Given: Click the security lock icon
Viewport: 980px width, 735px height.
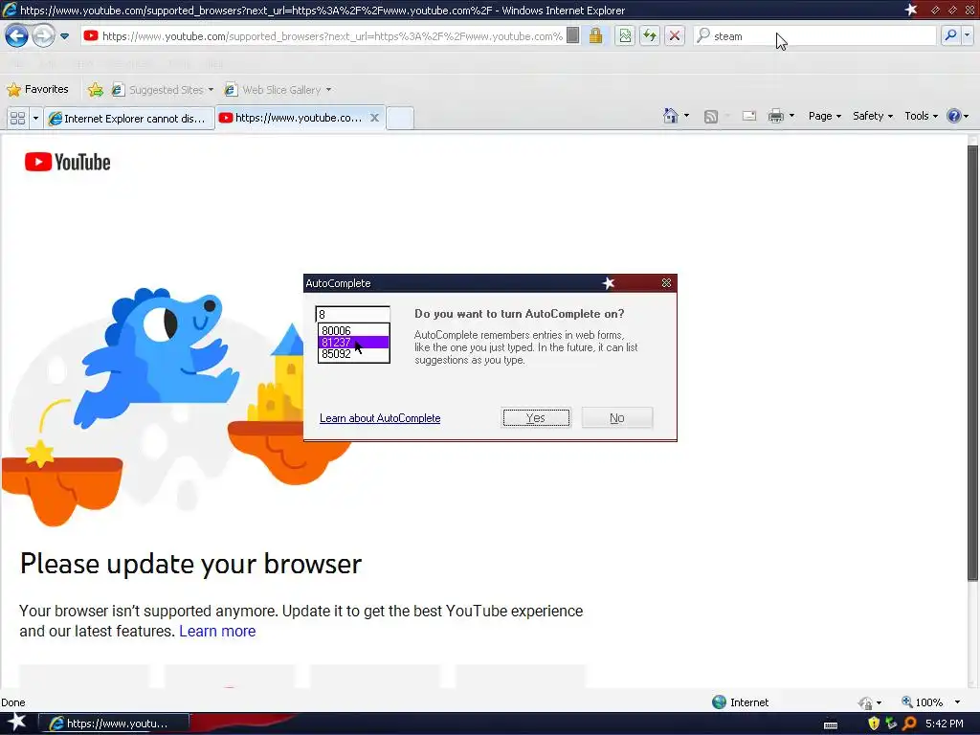Looking at the screenshot, I should point(595,35).
